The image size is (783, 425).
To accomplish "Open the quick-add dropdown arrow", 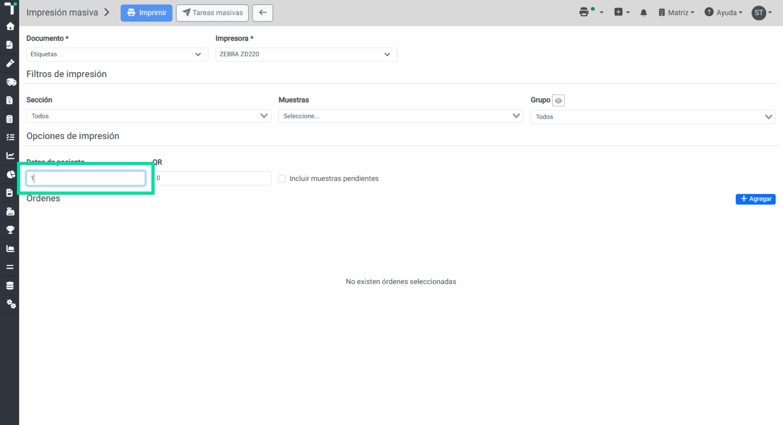I will click(628, 13).
